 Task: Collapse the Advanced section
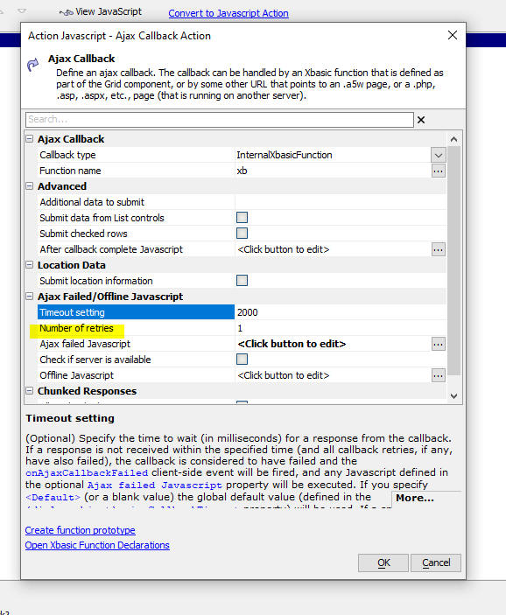click(x=30, y=186)
